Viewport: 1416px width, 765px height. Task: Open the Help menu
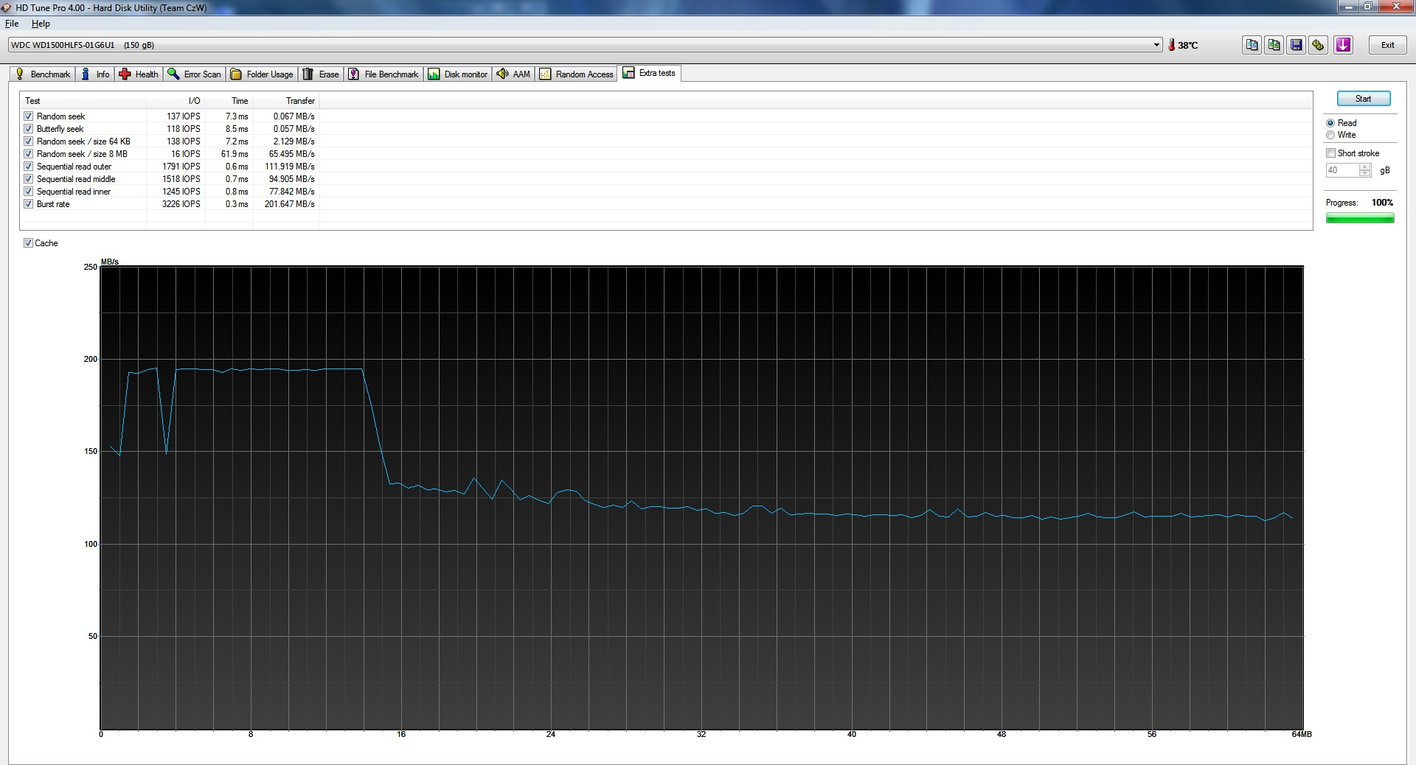(x=41, y=24)
